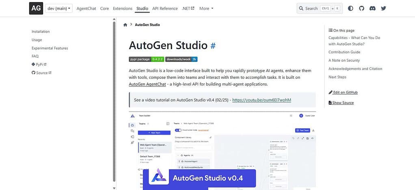Open Usage in the left sidebar

coord(37,40)
